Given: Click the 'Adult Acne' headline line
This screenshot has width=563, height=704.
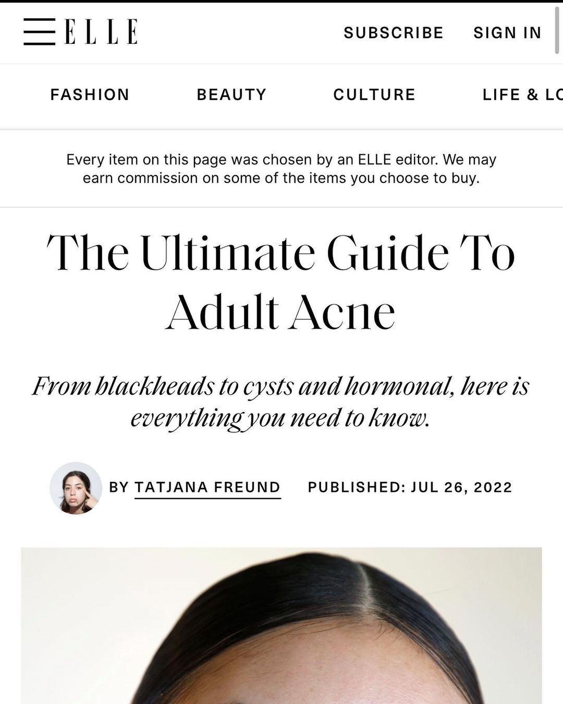Looking at the screenshot, I should [x=281, y=313].
